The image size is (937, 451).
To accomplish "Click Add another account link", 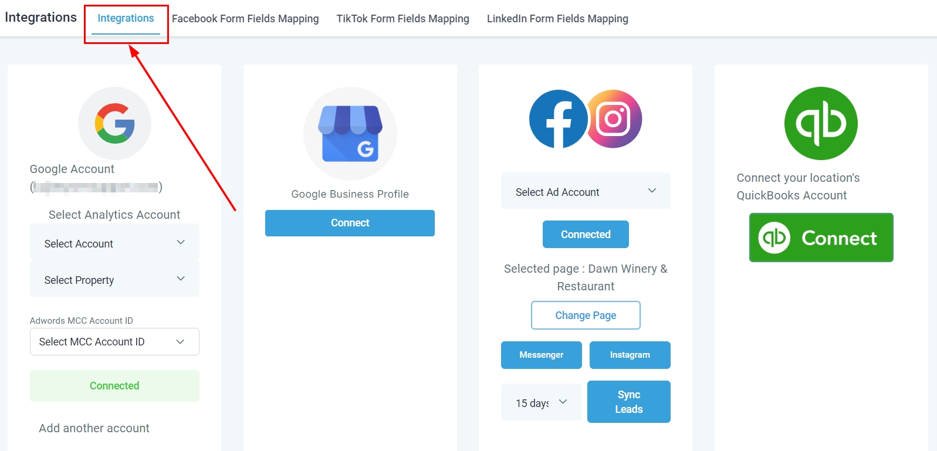I will tap(94, 428).
